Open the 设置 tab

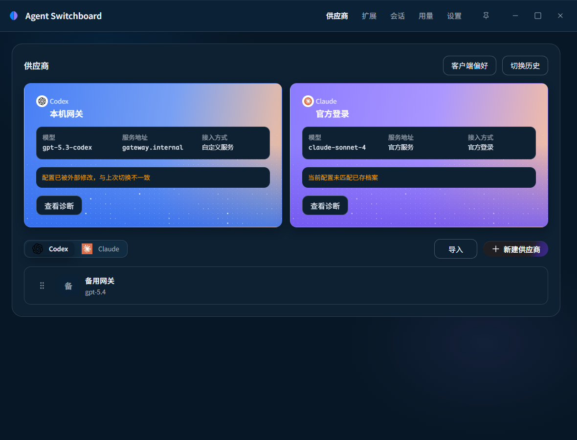(x=454, y=16)
